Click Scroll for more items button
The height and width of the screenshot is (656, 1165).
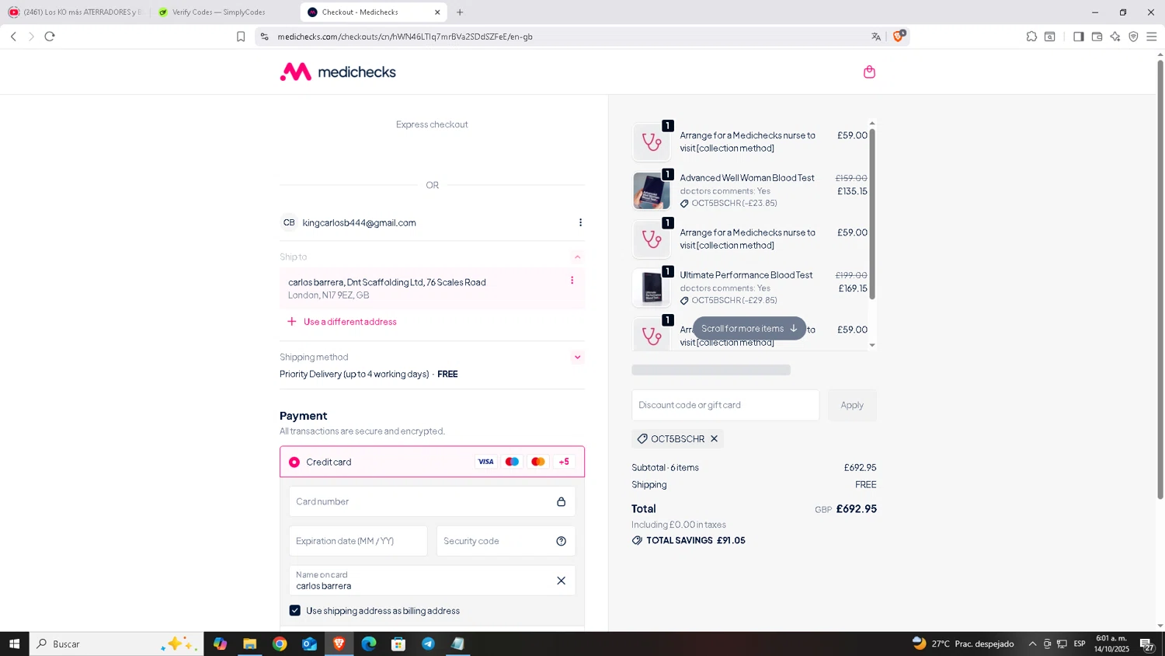tap(749, 329)
